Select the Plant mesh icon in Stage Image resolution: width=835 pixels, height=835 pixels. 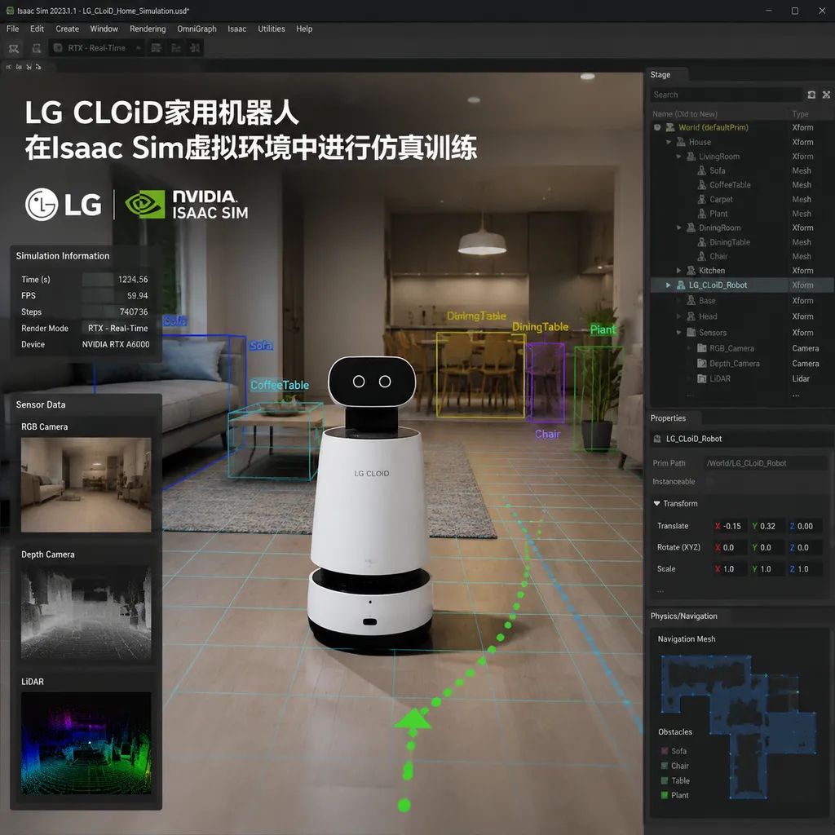[x=702, y=214]
